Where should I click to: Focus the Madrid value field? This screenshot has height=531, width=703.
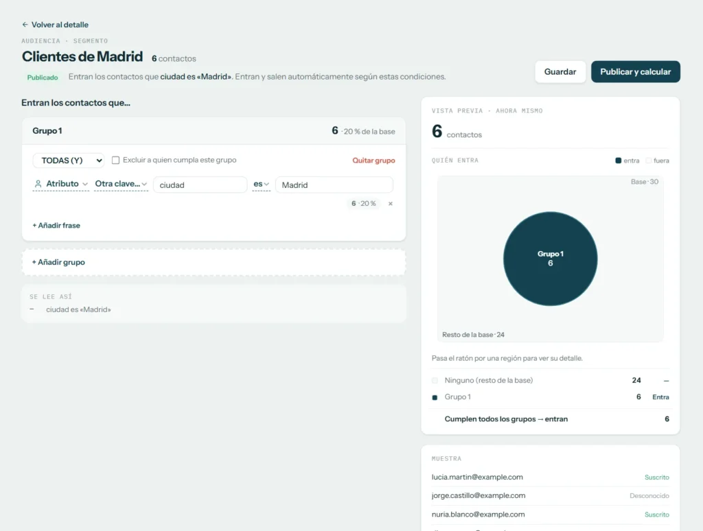point(334,185)
